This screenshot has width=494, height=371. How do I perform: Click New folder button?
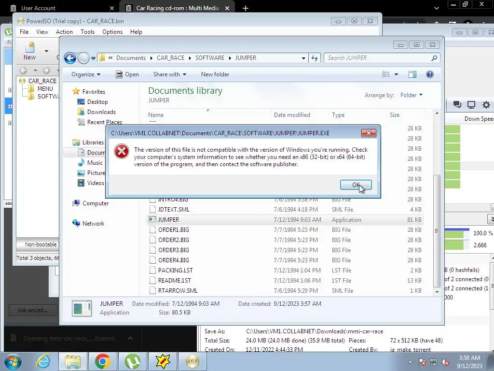point(215,74)
